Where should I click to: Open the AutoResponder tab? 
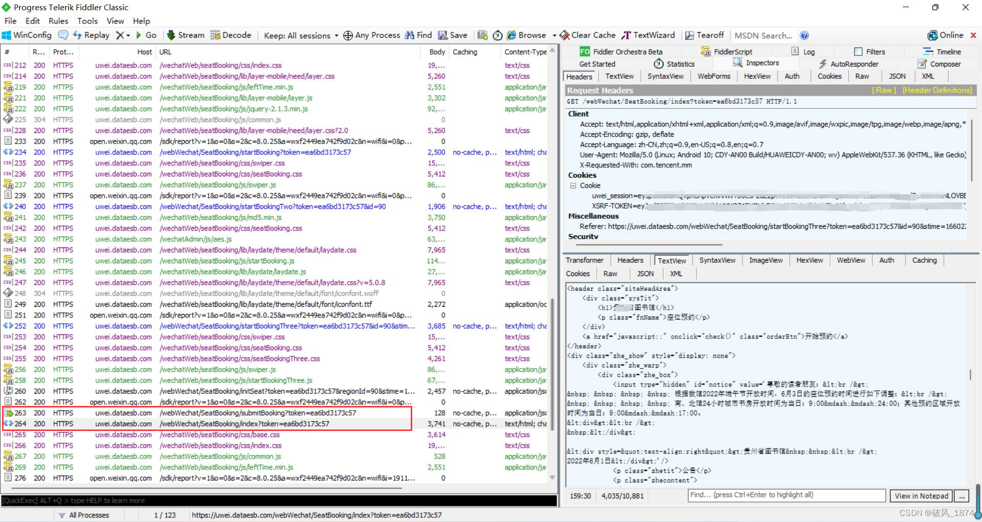849,64
